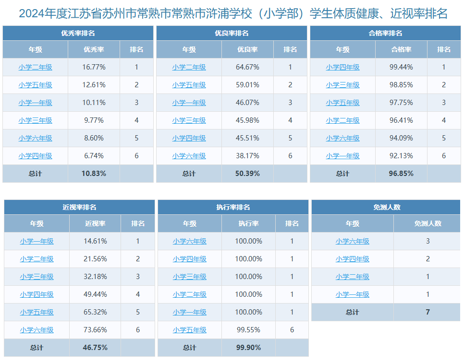464x362 pixels.
Task: Click 小学六年级 in the 优良率排名 table
Action: coord(189,156)
